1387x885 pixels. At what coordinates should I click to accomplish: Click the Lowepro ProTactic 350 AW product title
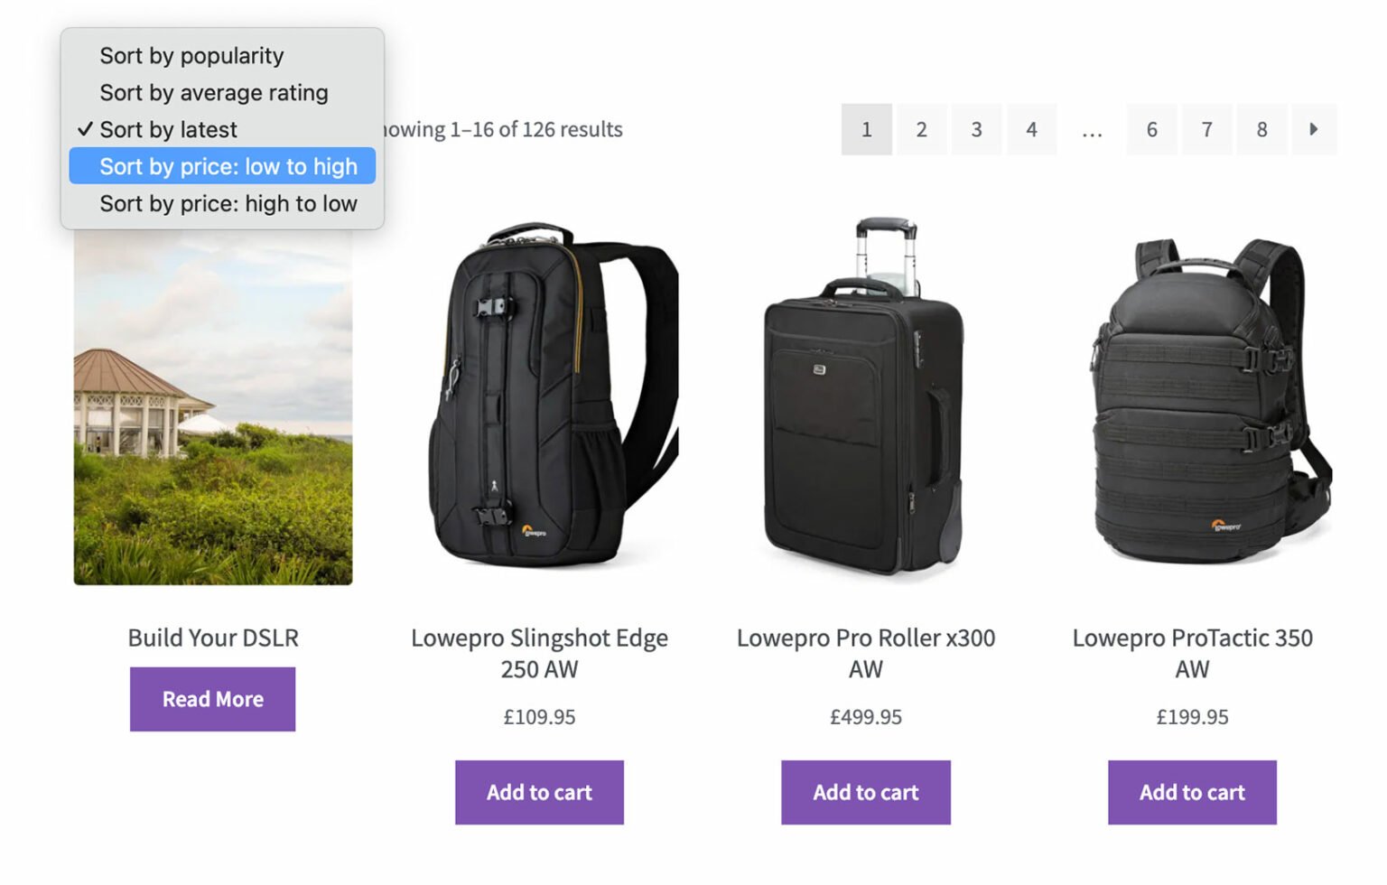(x=1193, y=654)
